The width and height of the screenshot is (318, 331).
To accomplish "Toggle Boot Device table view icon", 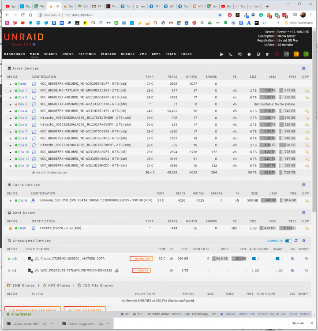I will coord(303,213).
